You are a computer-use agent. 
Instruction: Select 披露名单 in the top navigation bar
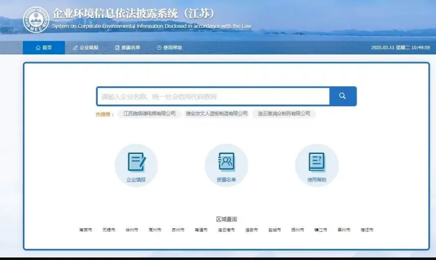pyautogui.click(x=128, y=48)
